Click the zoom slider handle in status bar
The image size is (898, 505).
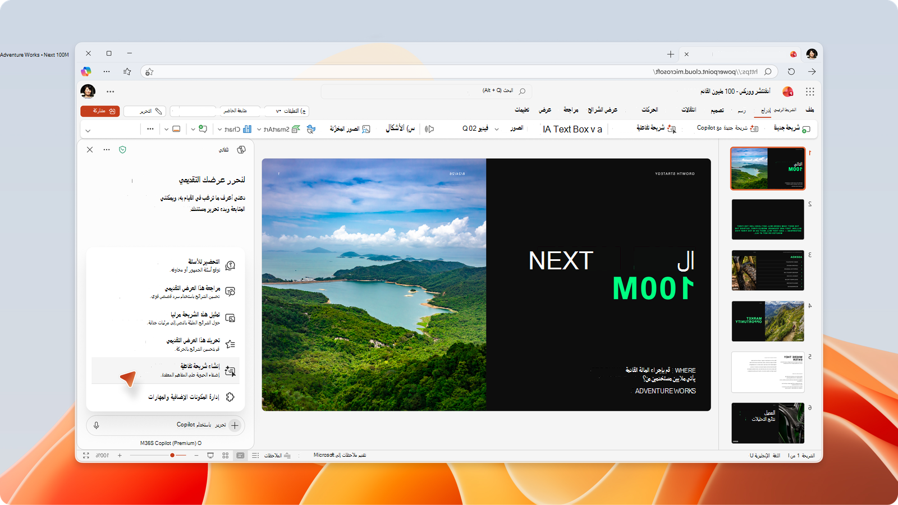point(172,456)
